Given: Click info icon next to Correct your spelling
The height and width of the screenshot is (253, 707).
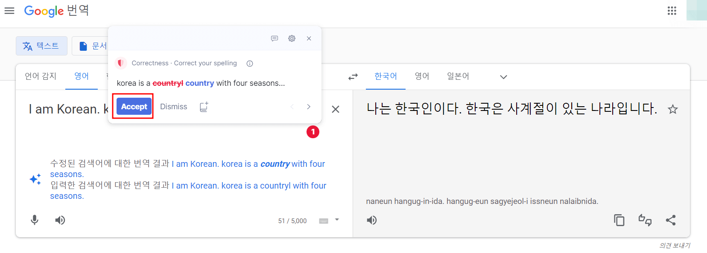Looking at the screenshot, I should [250, 64].
